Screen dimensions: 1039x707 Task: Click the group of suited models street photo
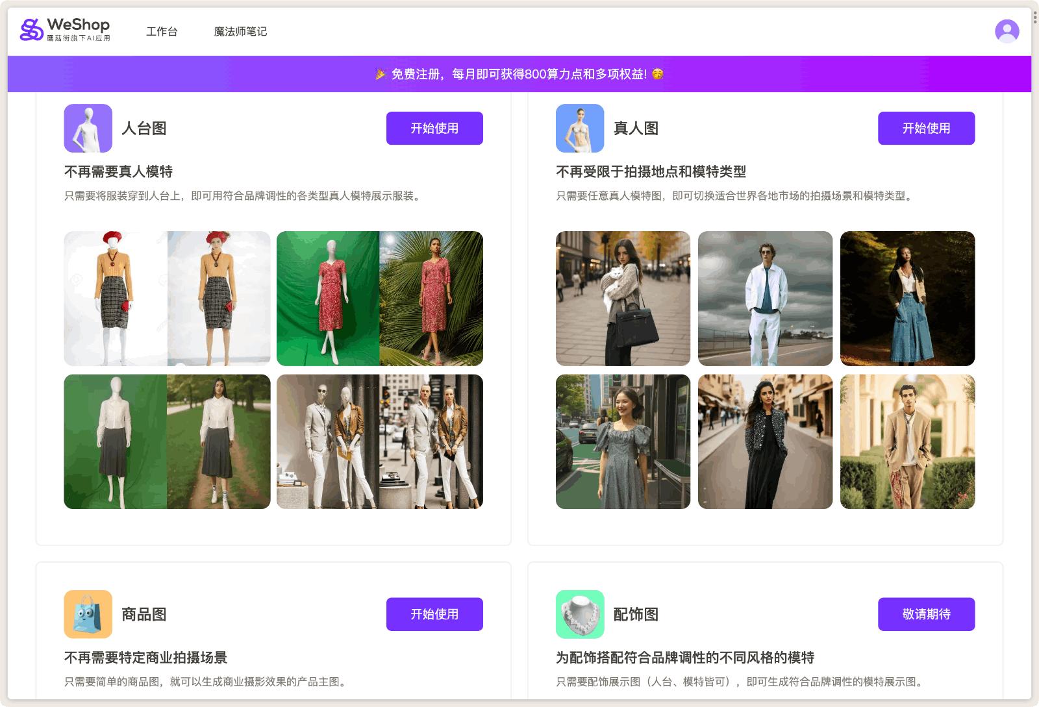pos(381,442)
